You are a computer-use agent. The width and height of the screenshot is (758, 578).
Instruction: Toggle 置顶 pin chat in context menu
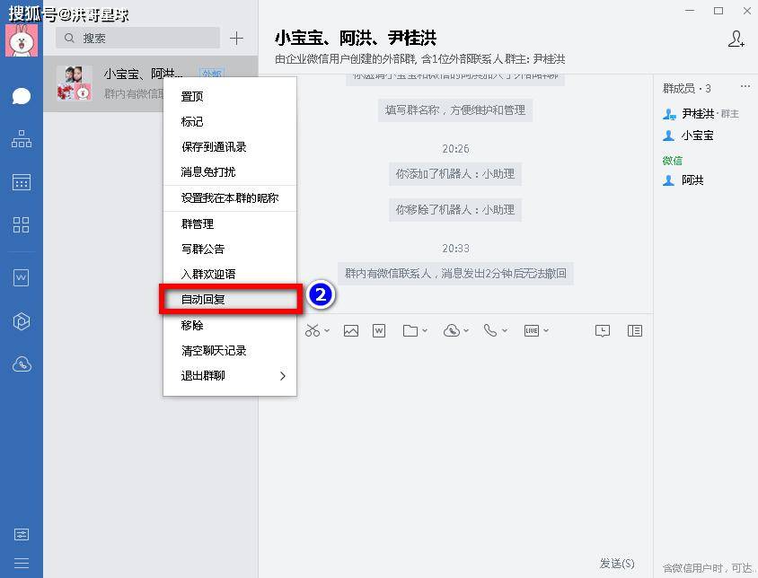[192, 96]
